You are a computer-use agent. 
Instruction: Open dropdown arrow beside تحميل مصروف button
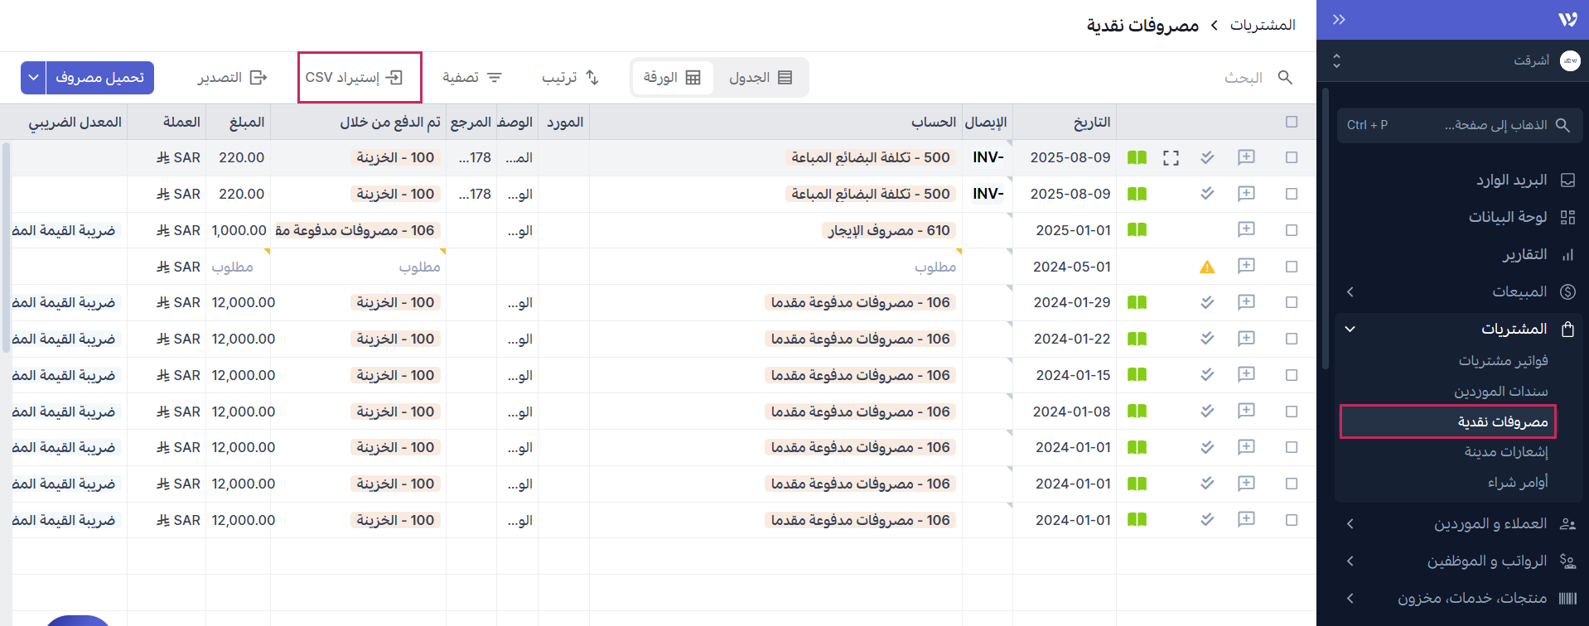coord(33,78)
